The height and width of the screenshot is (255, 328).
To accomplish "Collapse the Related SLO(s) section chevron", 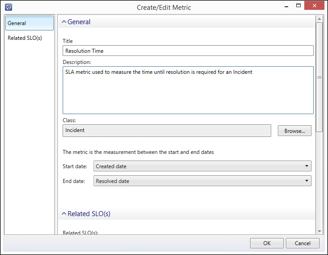I will pos(64,213).
